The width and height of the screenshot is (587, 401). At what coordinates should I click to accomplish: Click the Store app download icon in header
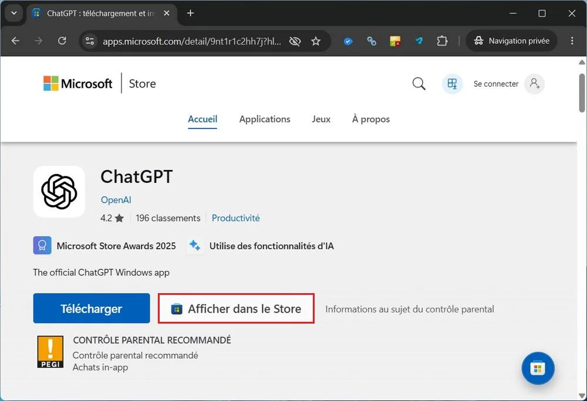click(452, 83)
